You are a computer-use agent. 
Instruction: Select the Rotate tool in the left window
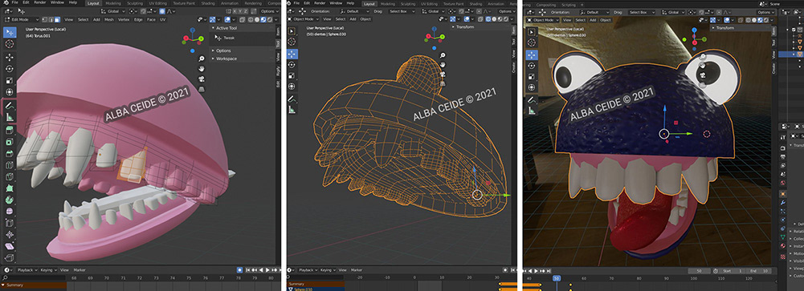[x=10, y=68]
